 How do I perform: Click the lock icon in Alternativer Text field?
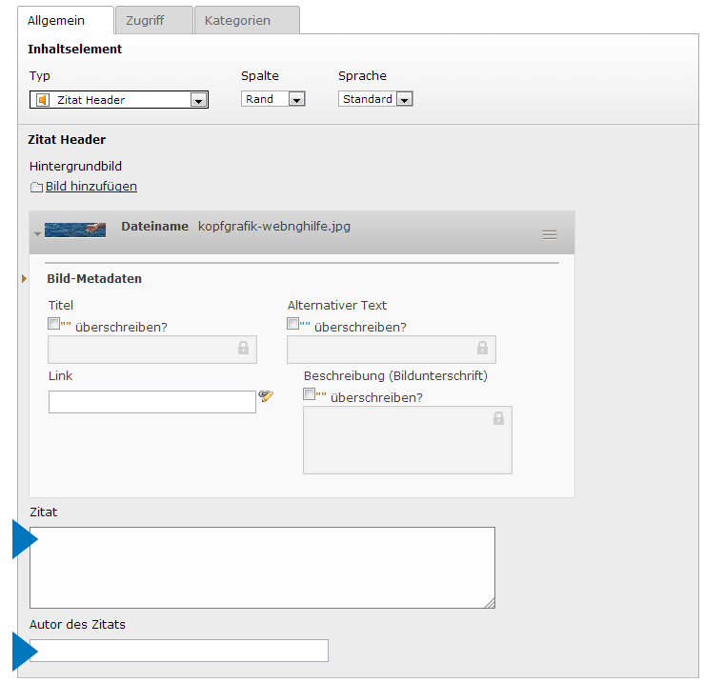click(x=483, y=349)
